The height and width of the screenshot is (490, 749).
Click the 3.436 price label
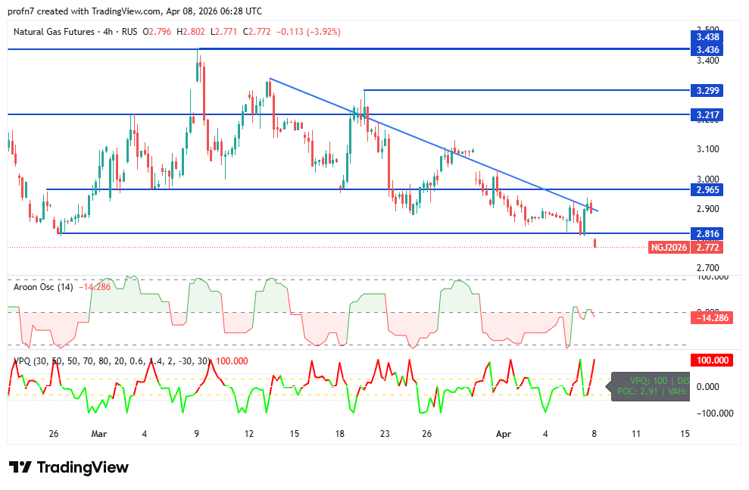(707, 50)
